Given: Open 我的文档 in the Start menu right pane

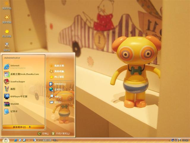Looking at the screenshot, I should pos(57,66).
